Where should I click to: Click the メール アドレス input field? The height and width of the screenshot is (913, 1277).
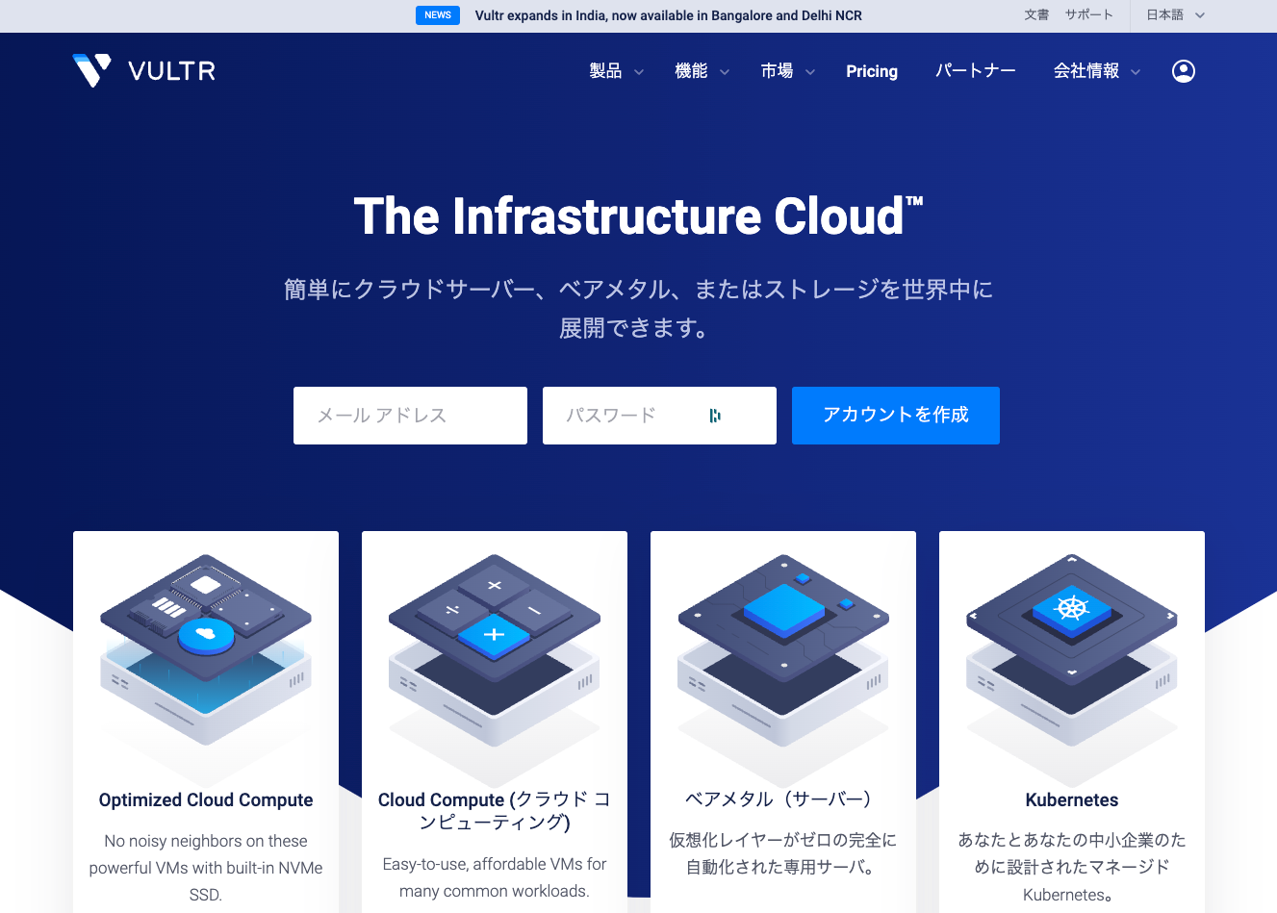(410, 416)
